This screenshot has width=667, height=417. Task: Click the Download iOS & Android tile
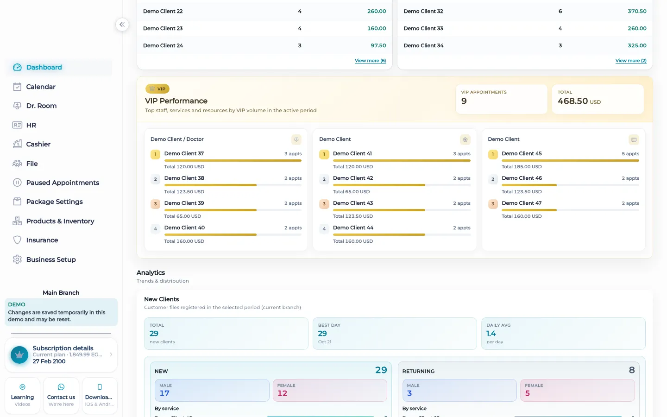(100, 396)
